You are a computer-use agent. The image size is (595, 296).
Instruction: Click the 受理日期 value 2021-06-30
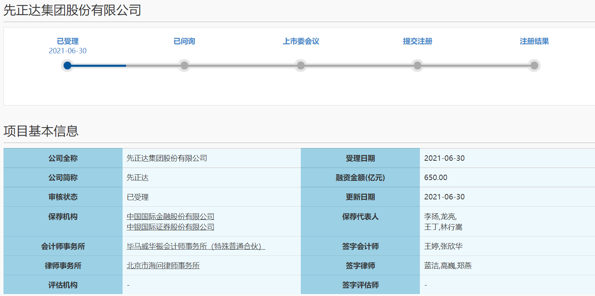tap(444, 158)
